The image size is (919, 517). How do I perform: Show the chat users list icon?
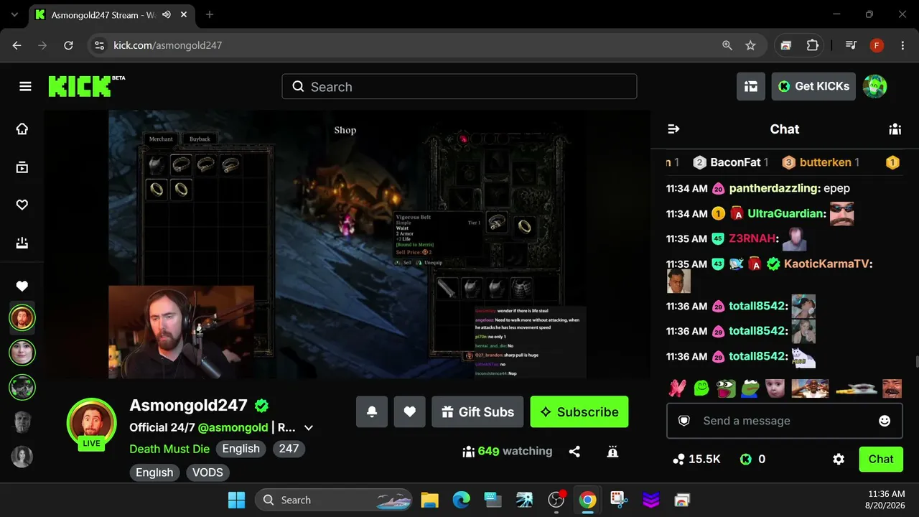895,129
